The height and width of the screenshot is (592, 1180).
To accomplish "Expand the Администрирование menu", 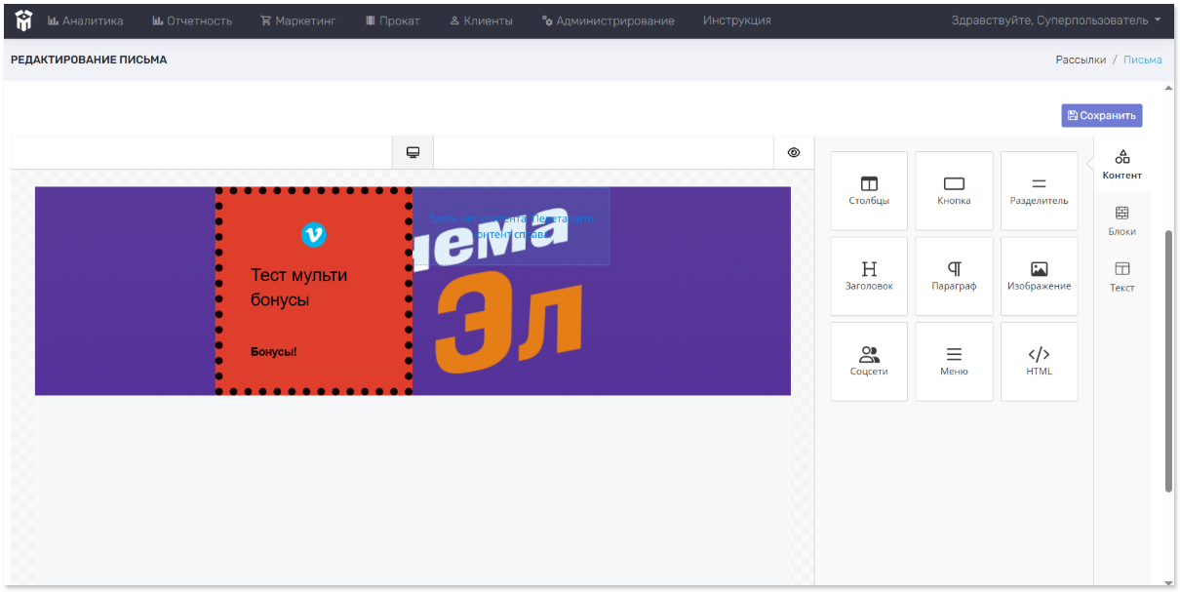I will tap(609, 20).
